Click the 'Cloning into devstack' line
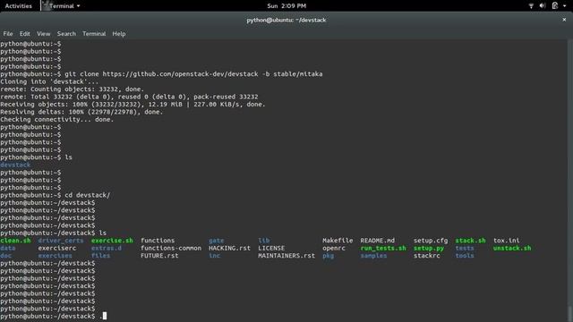Screen dimensions: 573x322 [49, 81]
